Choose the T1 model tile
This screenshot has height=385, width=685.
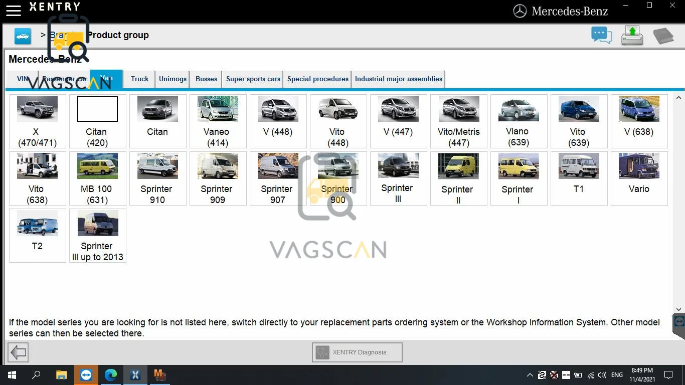pyautogui.click(x=579, y=178)
